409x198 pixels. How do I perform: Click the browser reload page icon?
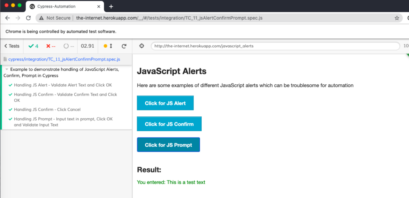pos(28,18)
